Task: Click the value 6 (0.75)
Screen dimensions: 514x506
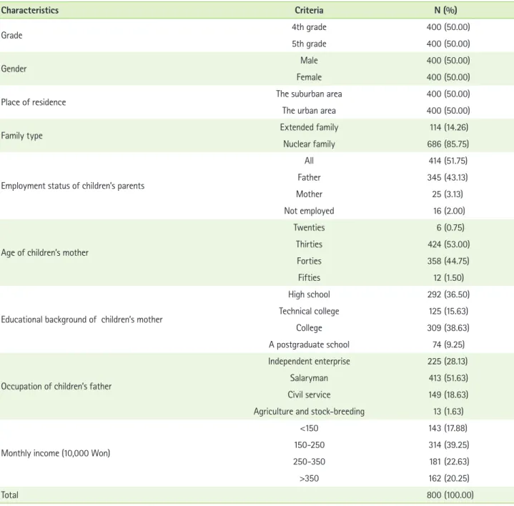Action: 450,227
